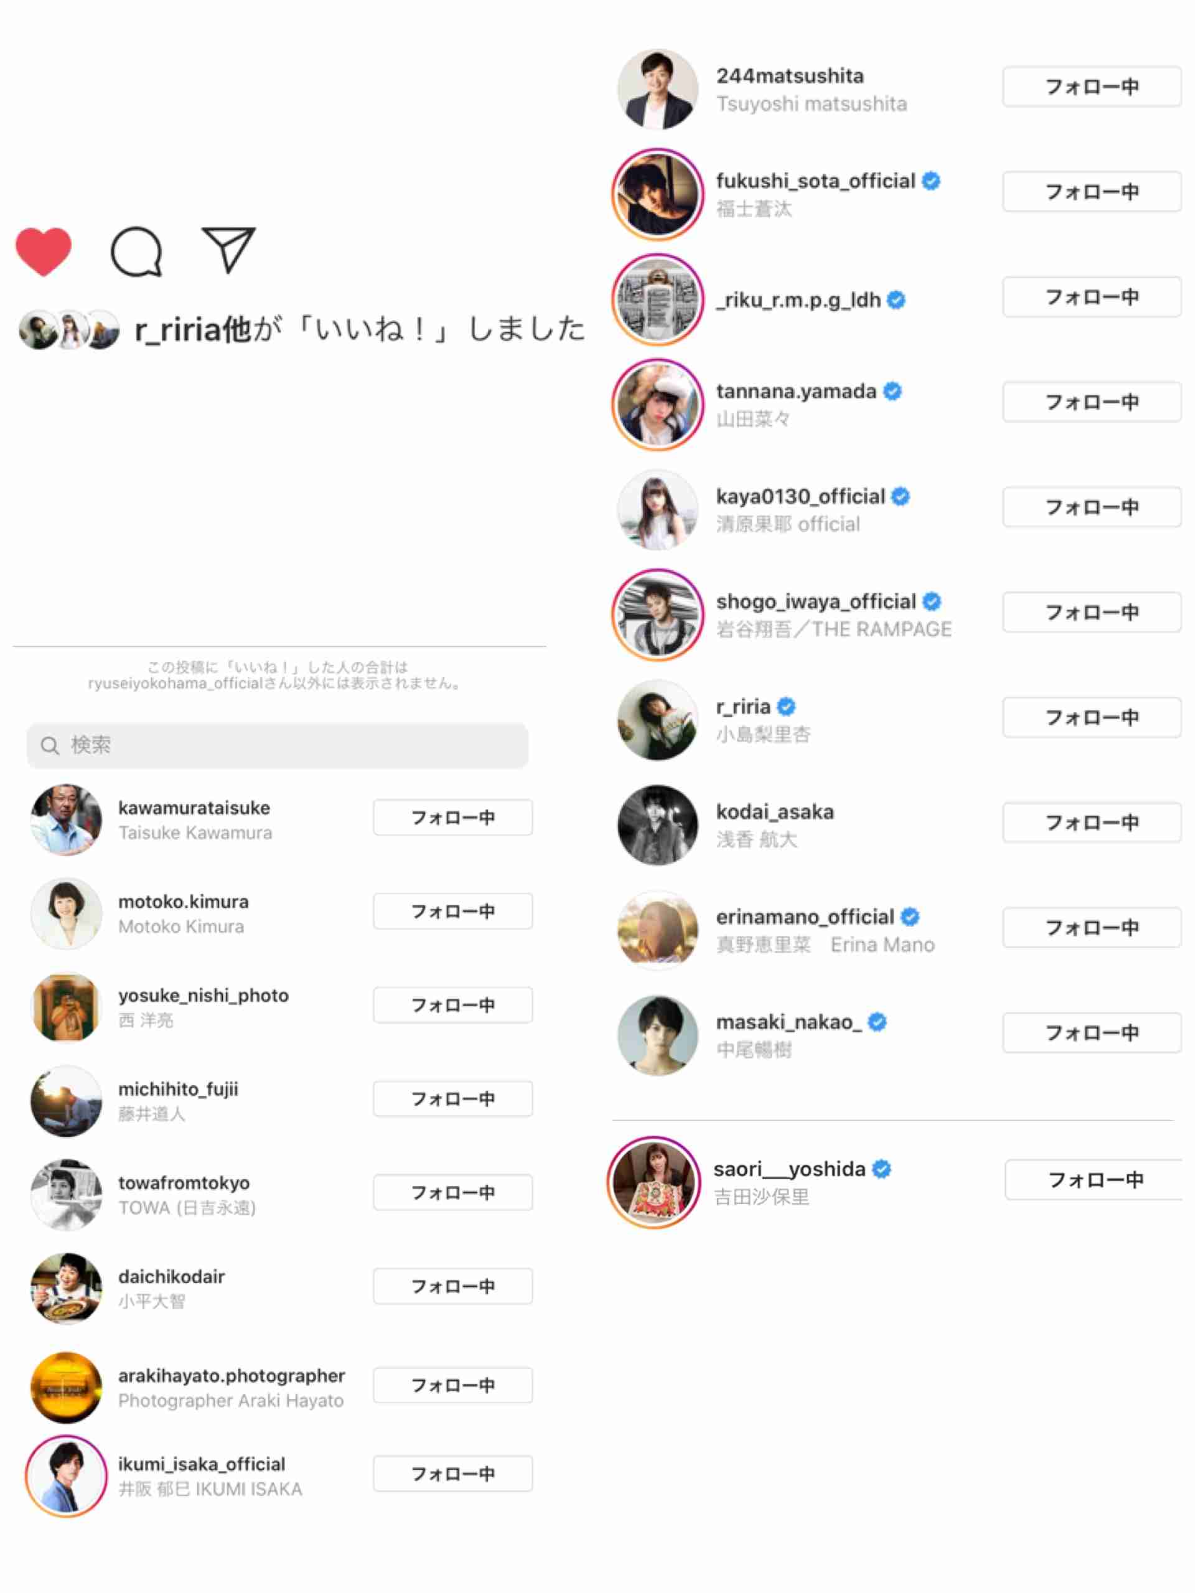Screen dimensions: 1195x1593
Task: Click the magnifier icon in search field
Action: 49,745
